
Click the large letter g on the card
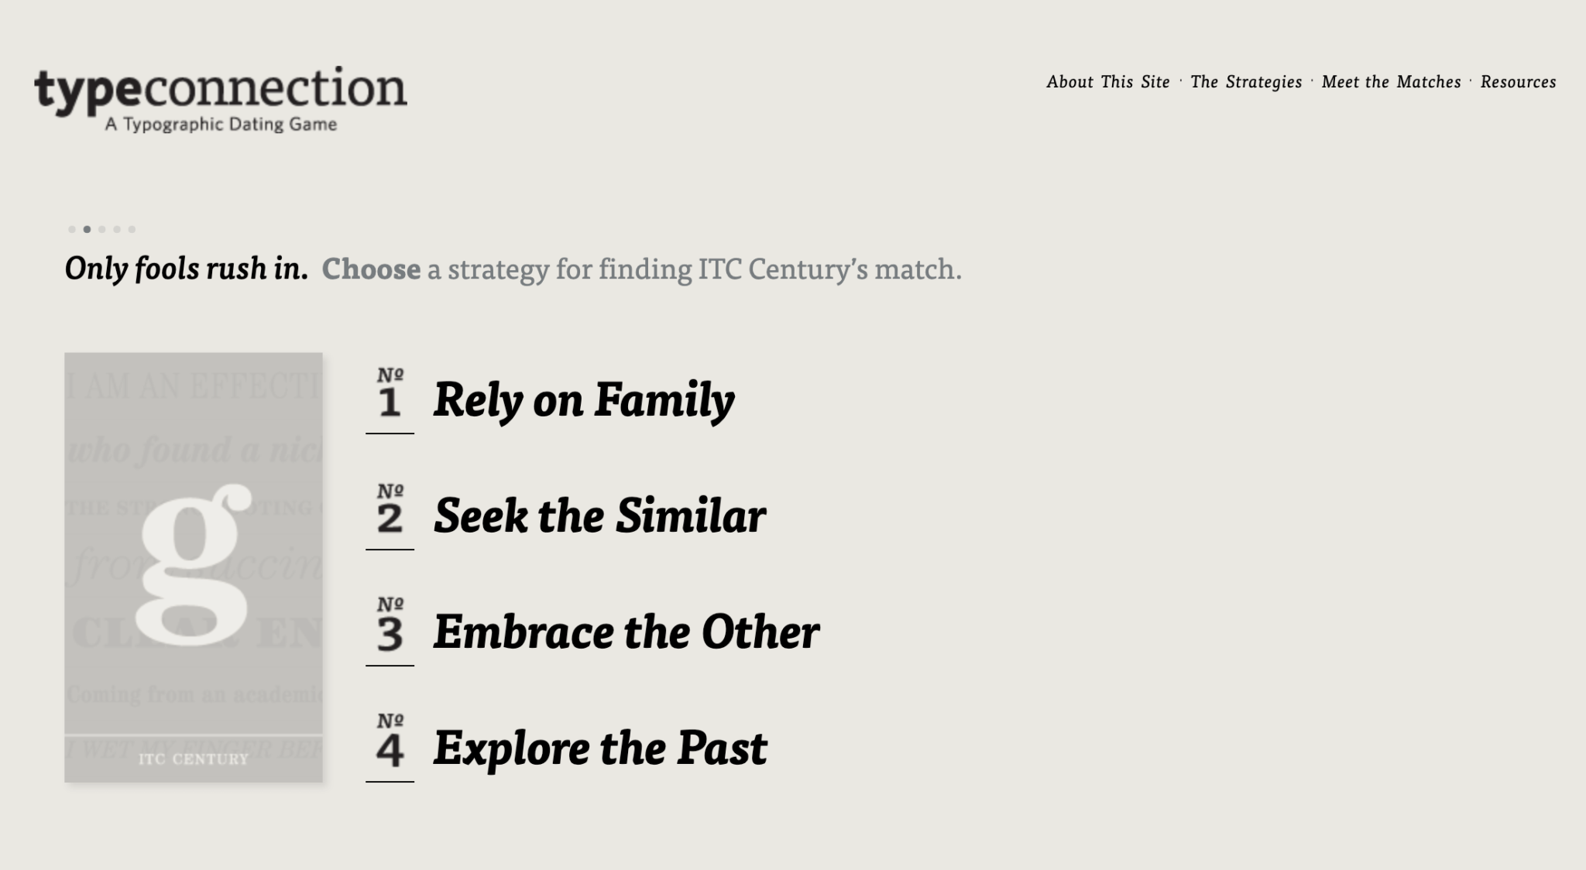coord(194,565)
